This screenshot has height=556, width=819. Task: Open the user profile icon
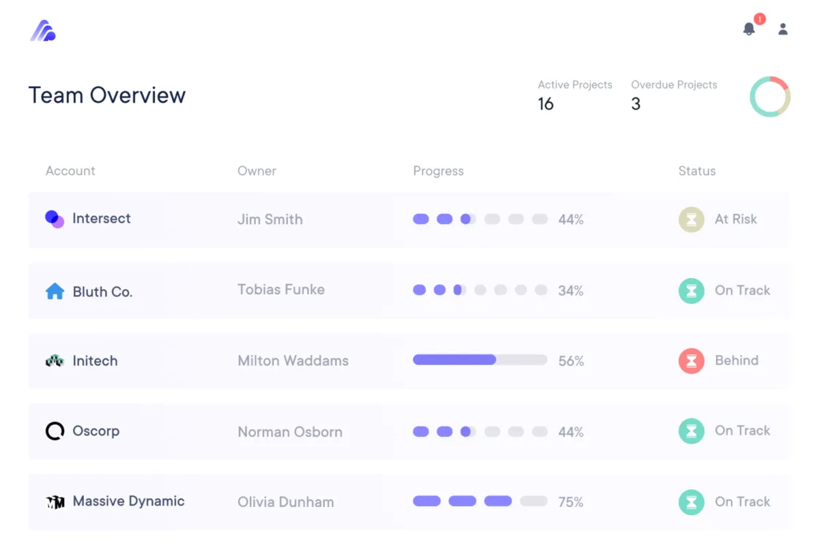783,29
